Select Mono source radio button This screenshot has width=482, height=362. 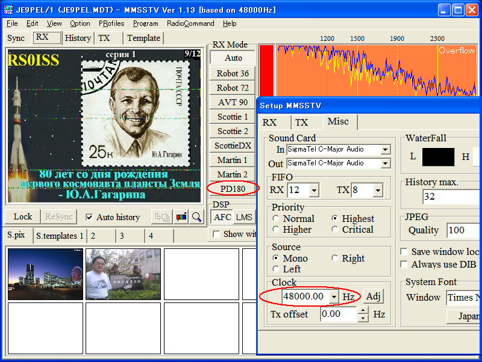pyautogui.click(x=276, y=258)
